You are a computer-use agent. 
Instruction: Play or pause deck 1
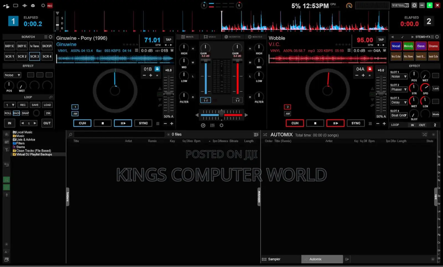click(x=123, y=123)
